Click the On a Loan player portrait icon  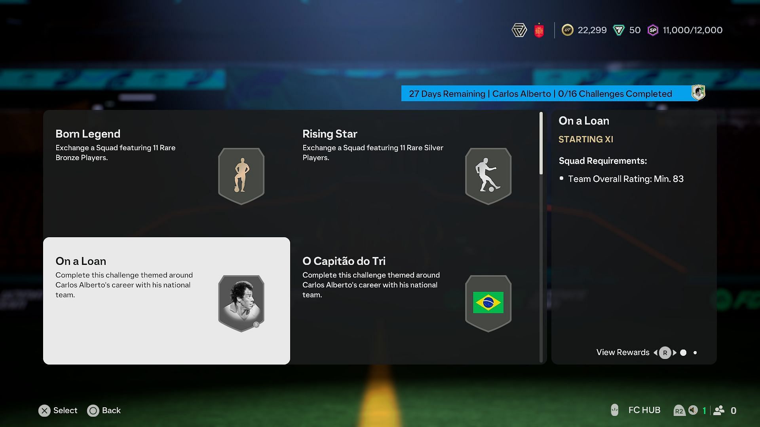[241, 302]
